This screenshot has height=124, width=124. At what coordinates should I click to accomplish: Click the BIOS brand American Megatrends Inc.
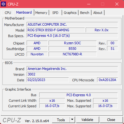[x=72, y=69]
